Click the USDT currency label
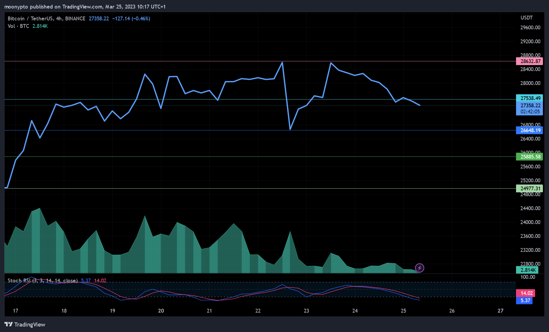The width and height of the screenshot is (549, 332). pyautogui.click(x=527, y=18)
